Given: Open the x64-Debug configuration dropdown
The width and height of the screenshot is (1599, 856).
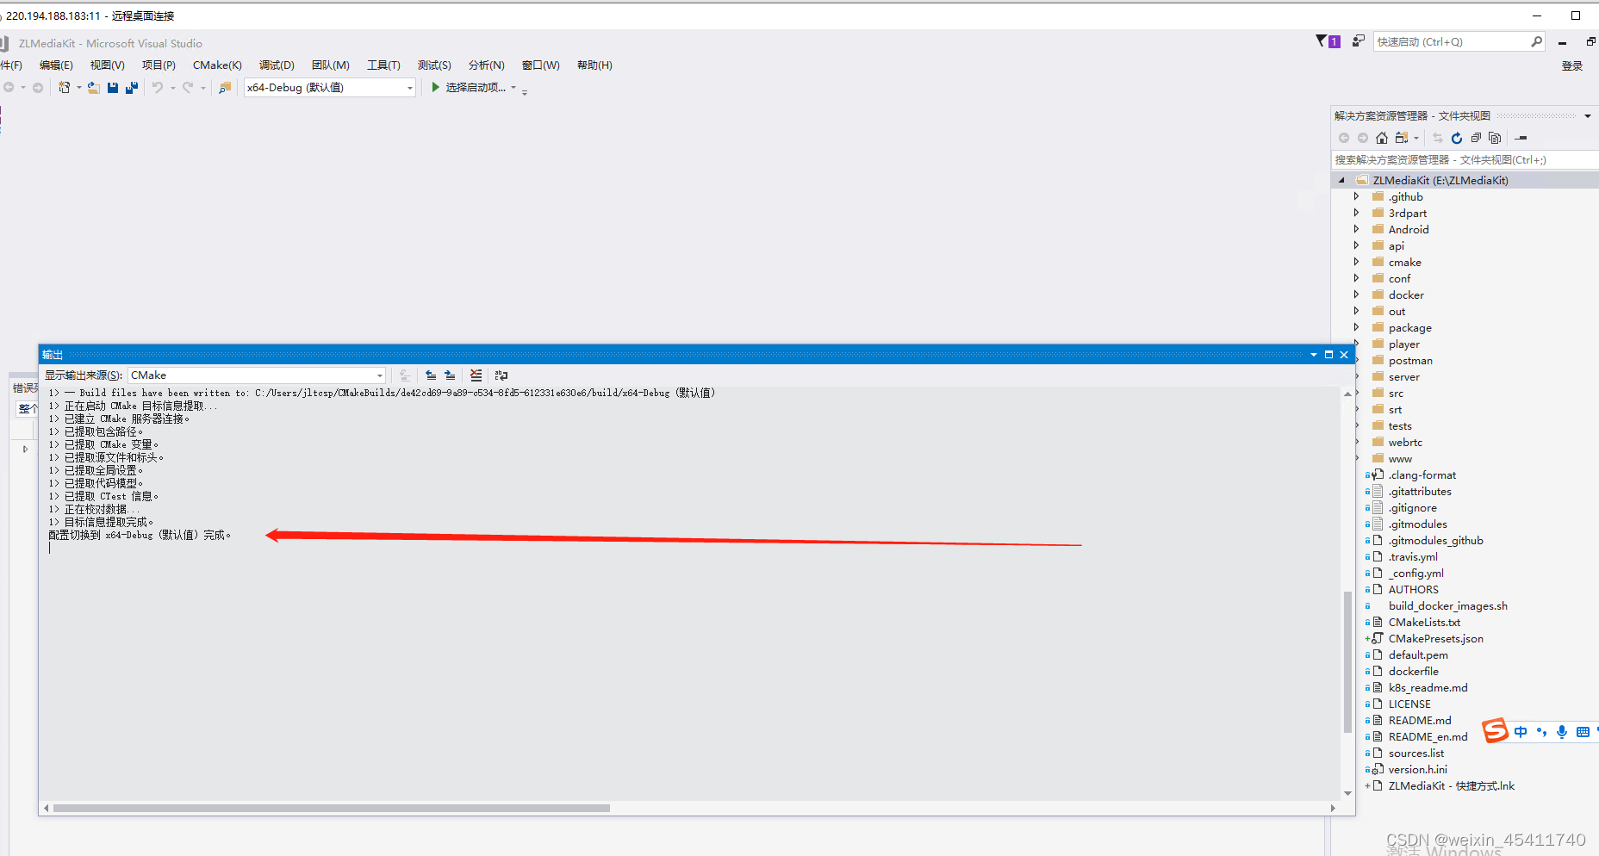Looking at the screenshot, I should pyautogui.click(x=408, y=87).
